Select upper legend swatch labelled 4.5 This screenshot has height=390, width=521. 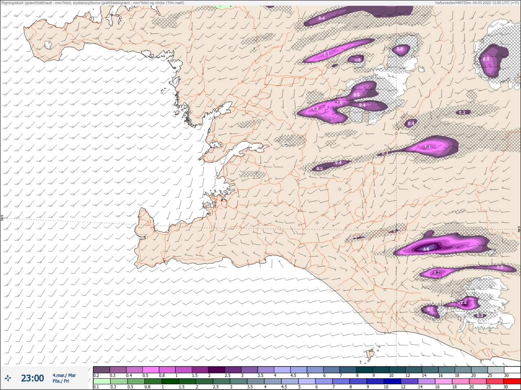pyautogui.click(x=299, y=370)
